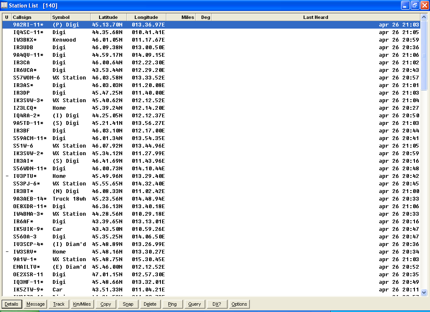Select station 9A1W-1*
Viewport: 430px width, 312px height.
pos(211,259)
